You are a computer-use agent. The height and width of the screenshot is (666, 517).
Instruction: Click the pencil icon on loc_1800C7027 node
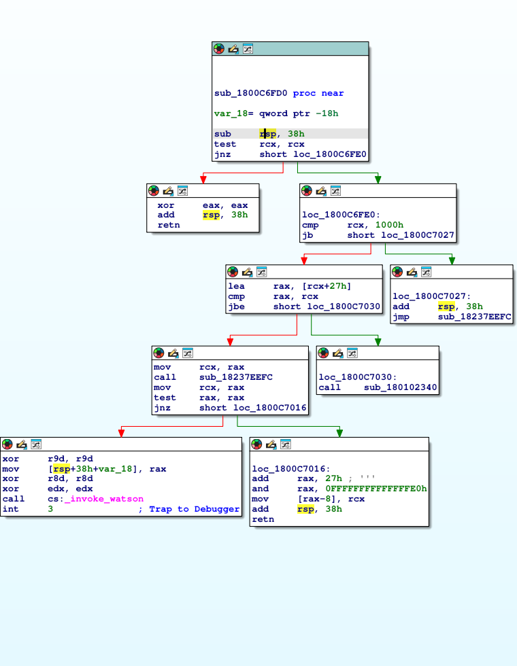click(x=412, y=272)
